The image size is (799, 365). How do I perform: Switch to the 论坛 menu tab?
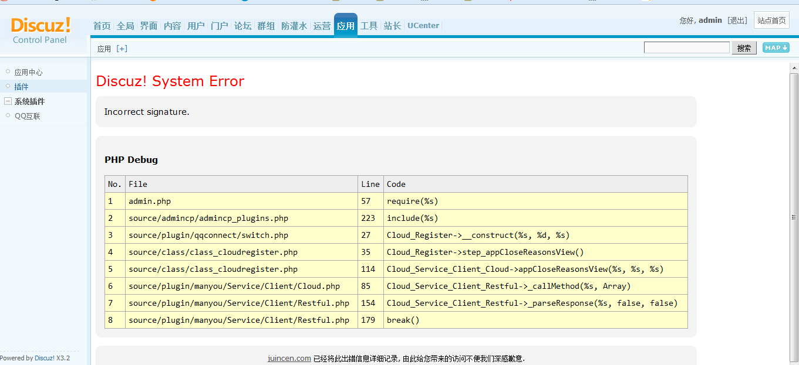[242, 26]
